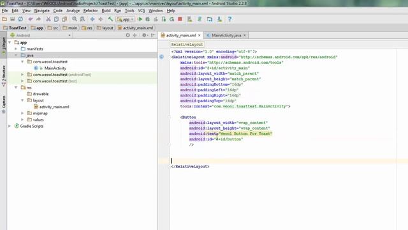This screenshot has width=408, height=230.
Task: Close the MainActivity.java editor tab
Action: click(x=245, y=35)
